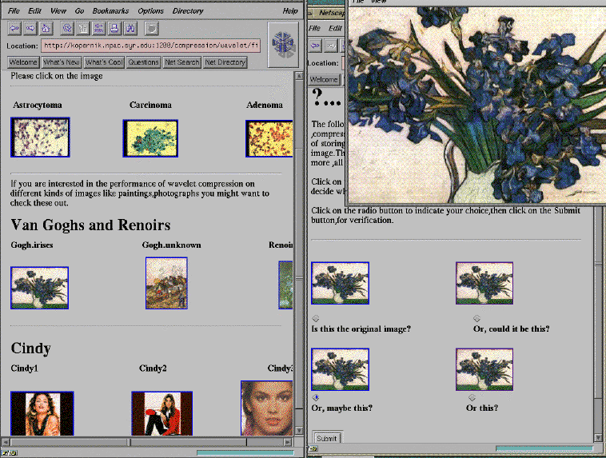606x458 pixels.
Task: Reload the page in the left Netscape window
Action: point(67,28)
